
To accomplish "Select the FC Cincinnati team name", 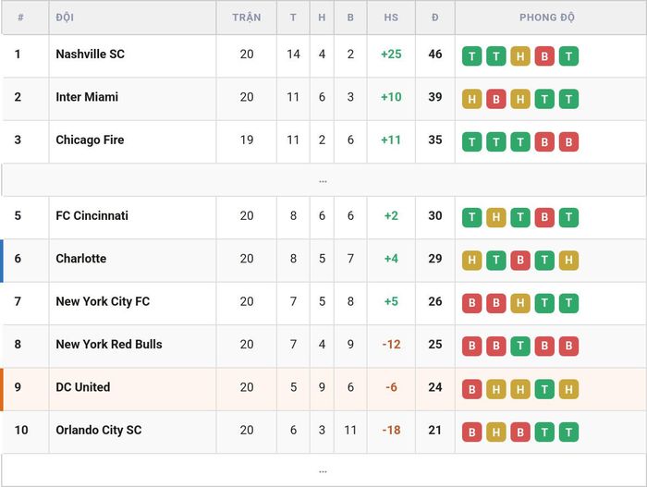I will pos(92,215).
